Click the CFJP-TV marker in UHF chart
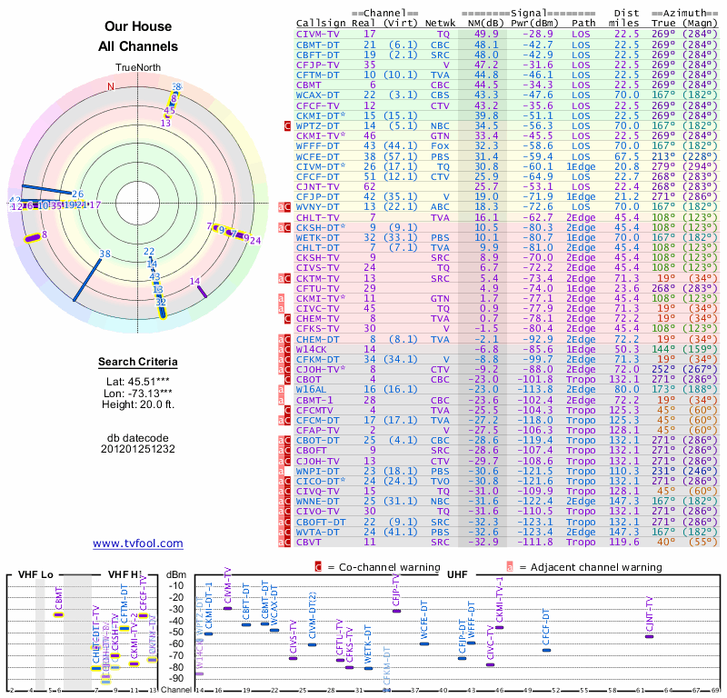Screen dimensions: 727x698 pyautogui.click(x=396, y=611)
